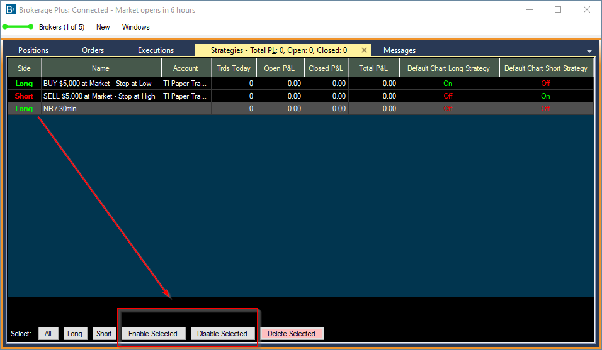Click Total P&L value 0.00 in NR7 row
This screenshot has width=602, height=350.
pyautogui.click(x=374, y=109)
